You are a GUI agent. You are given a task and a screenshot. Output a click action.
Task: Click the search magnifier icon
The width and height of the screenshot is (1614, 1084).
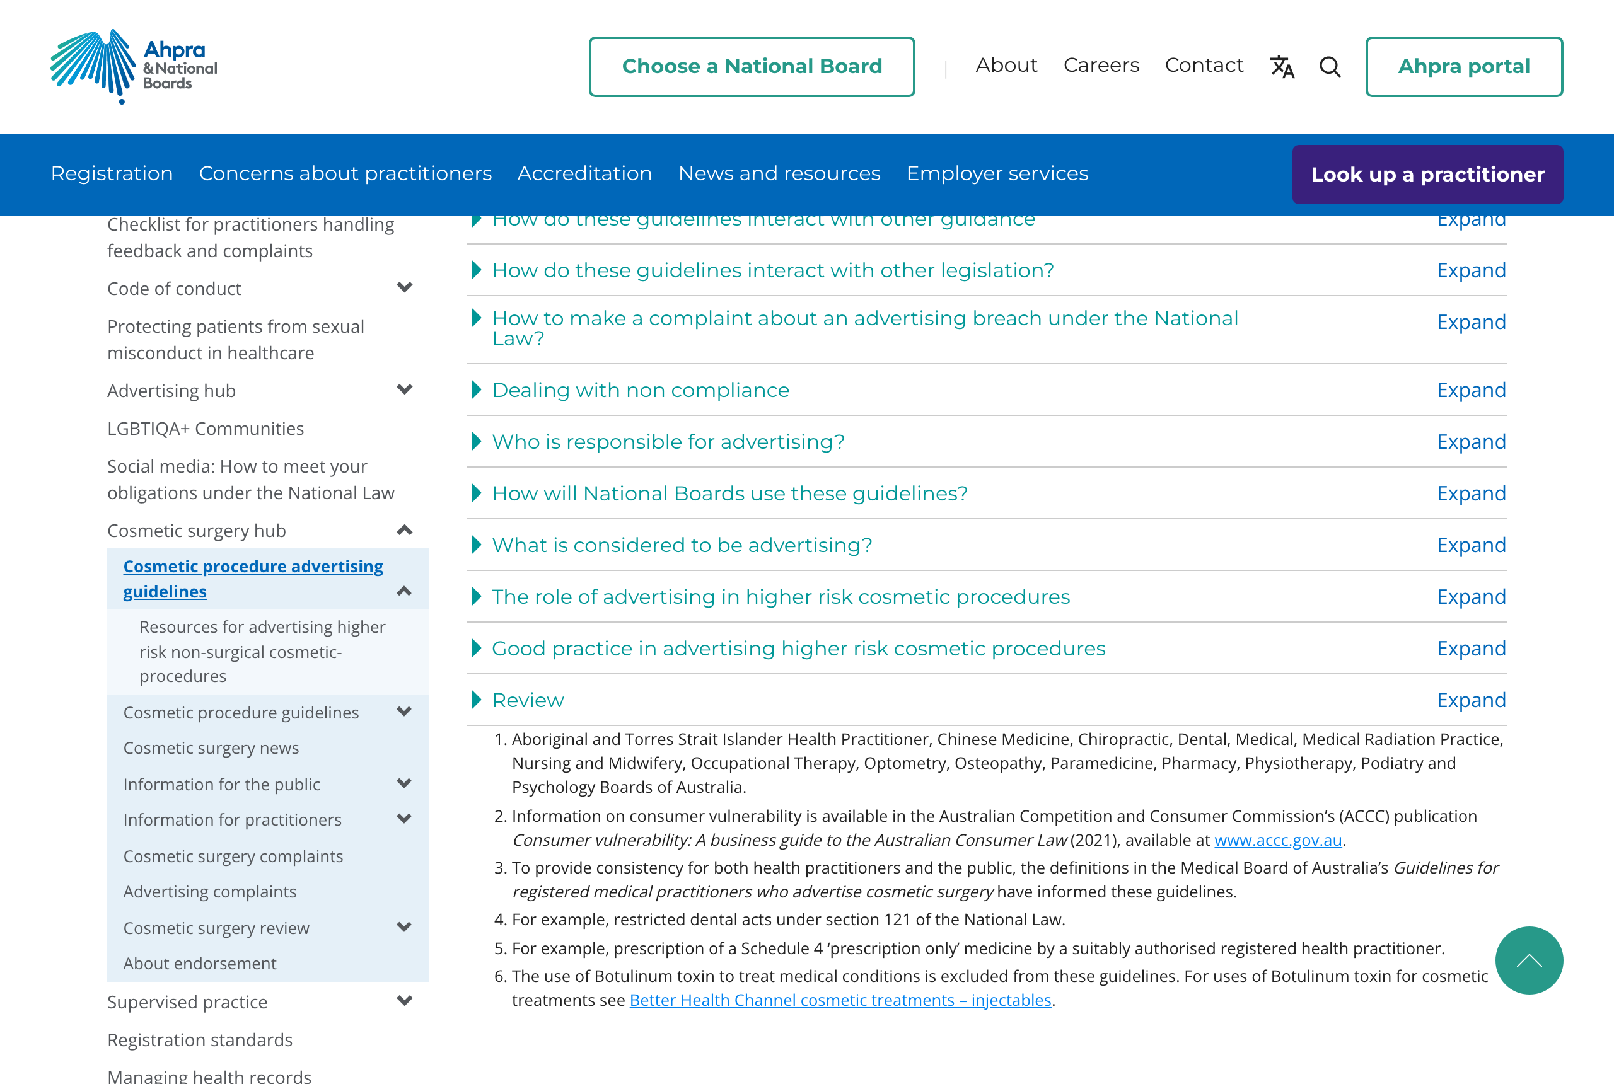point(1329,66)
